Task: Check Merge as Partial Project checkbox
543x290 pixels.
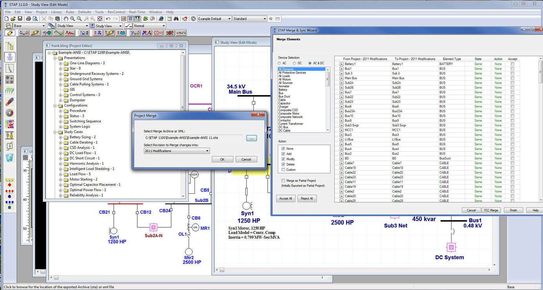Action: (283, 180)
